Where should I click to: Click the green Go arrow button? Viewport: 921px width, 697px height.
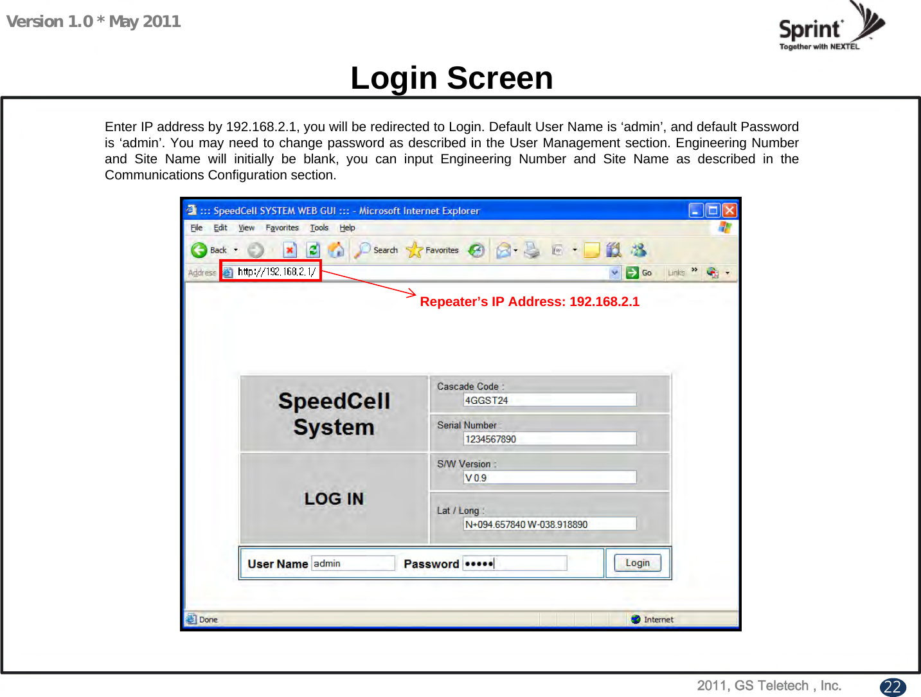pyautogui.click(x=639, y=273)
